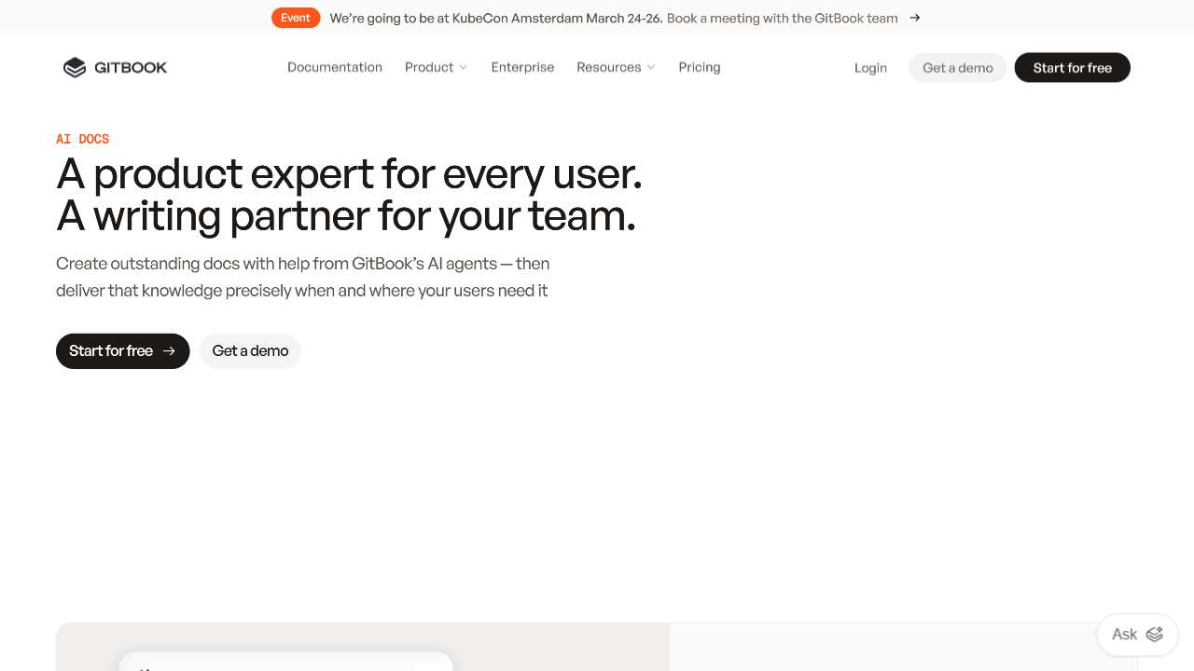
Task: Click the product preview card at bottom
Action: click(285, 660)
